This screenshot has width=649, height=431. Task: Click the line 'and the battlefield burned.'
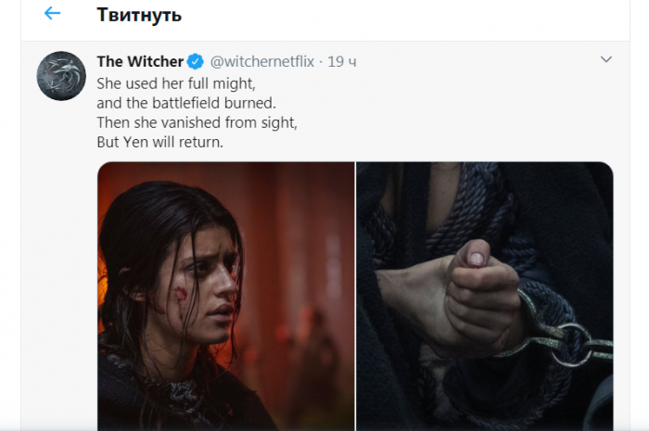pos(186,103)
